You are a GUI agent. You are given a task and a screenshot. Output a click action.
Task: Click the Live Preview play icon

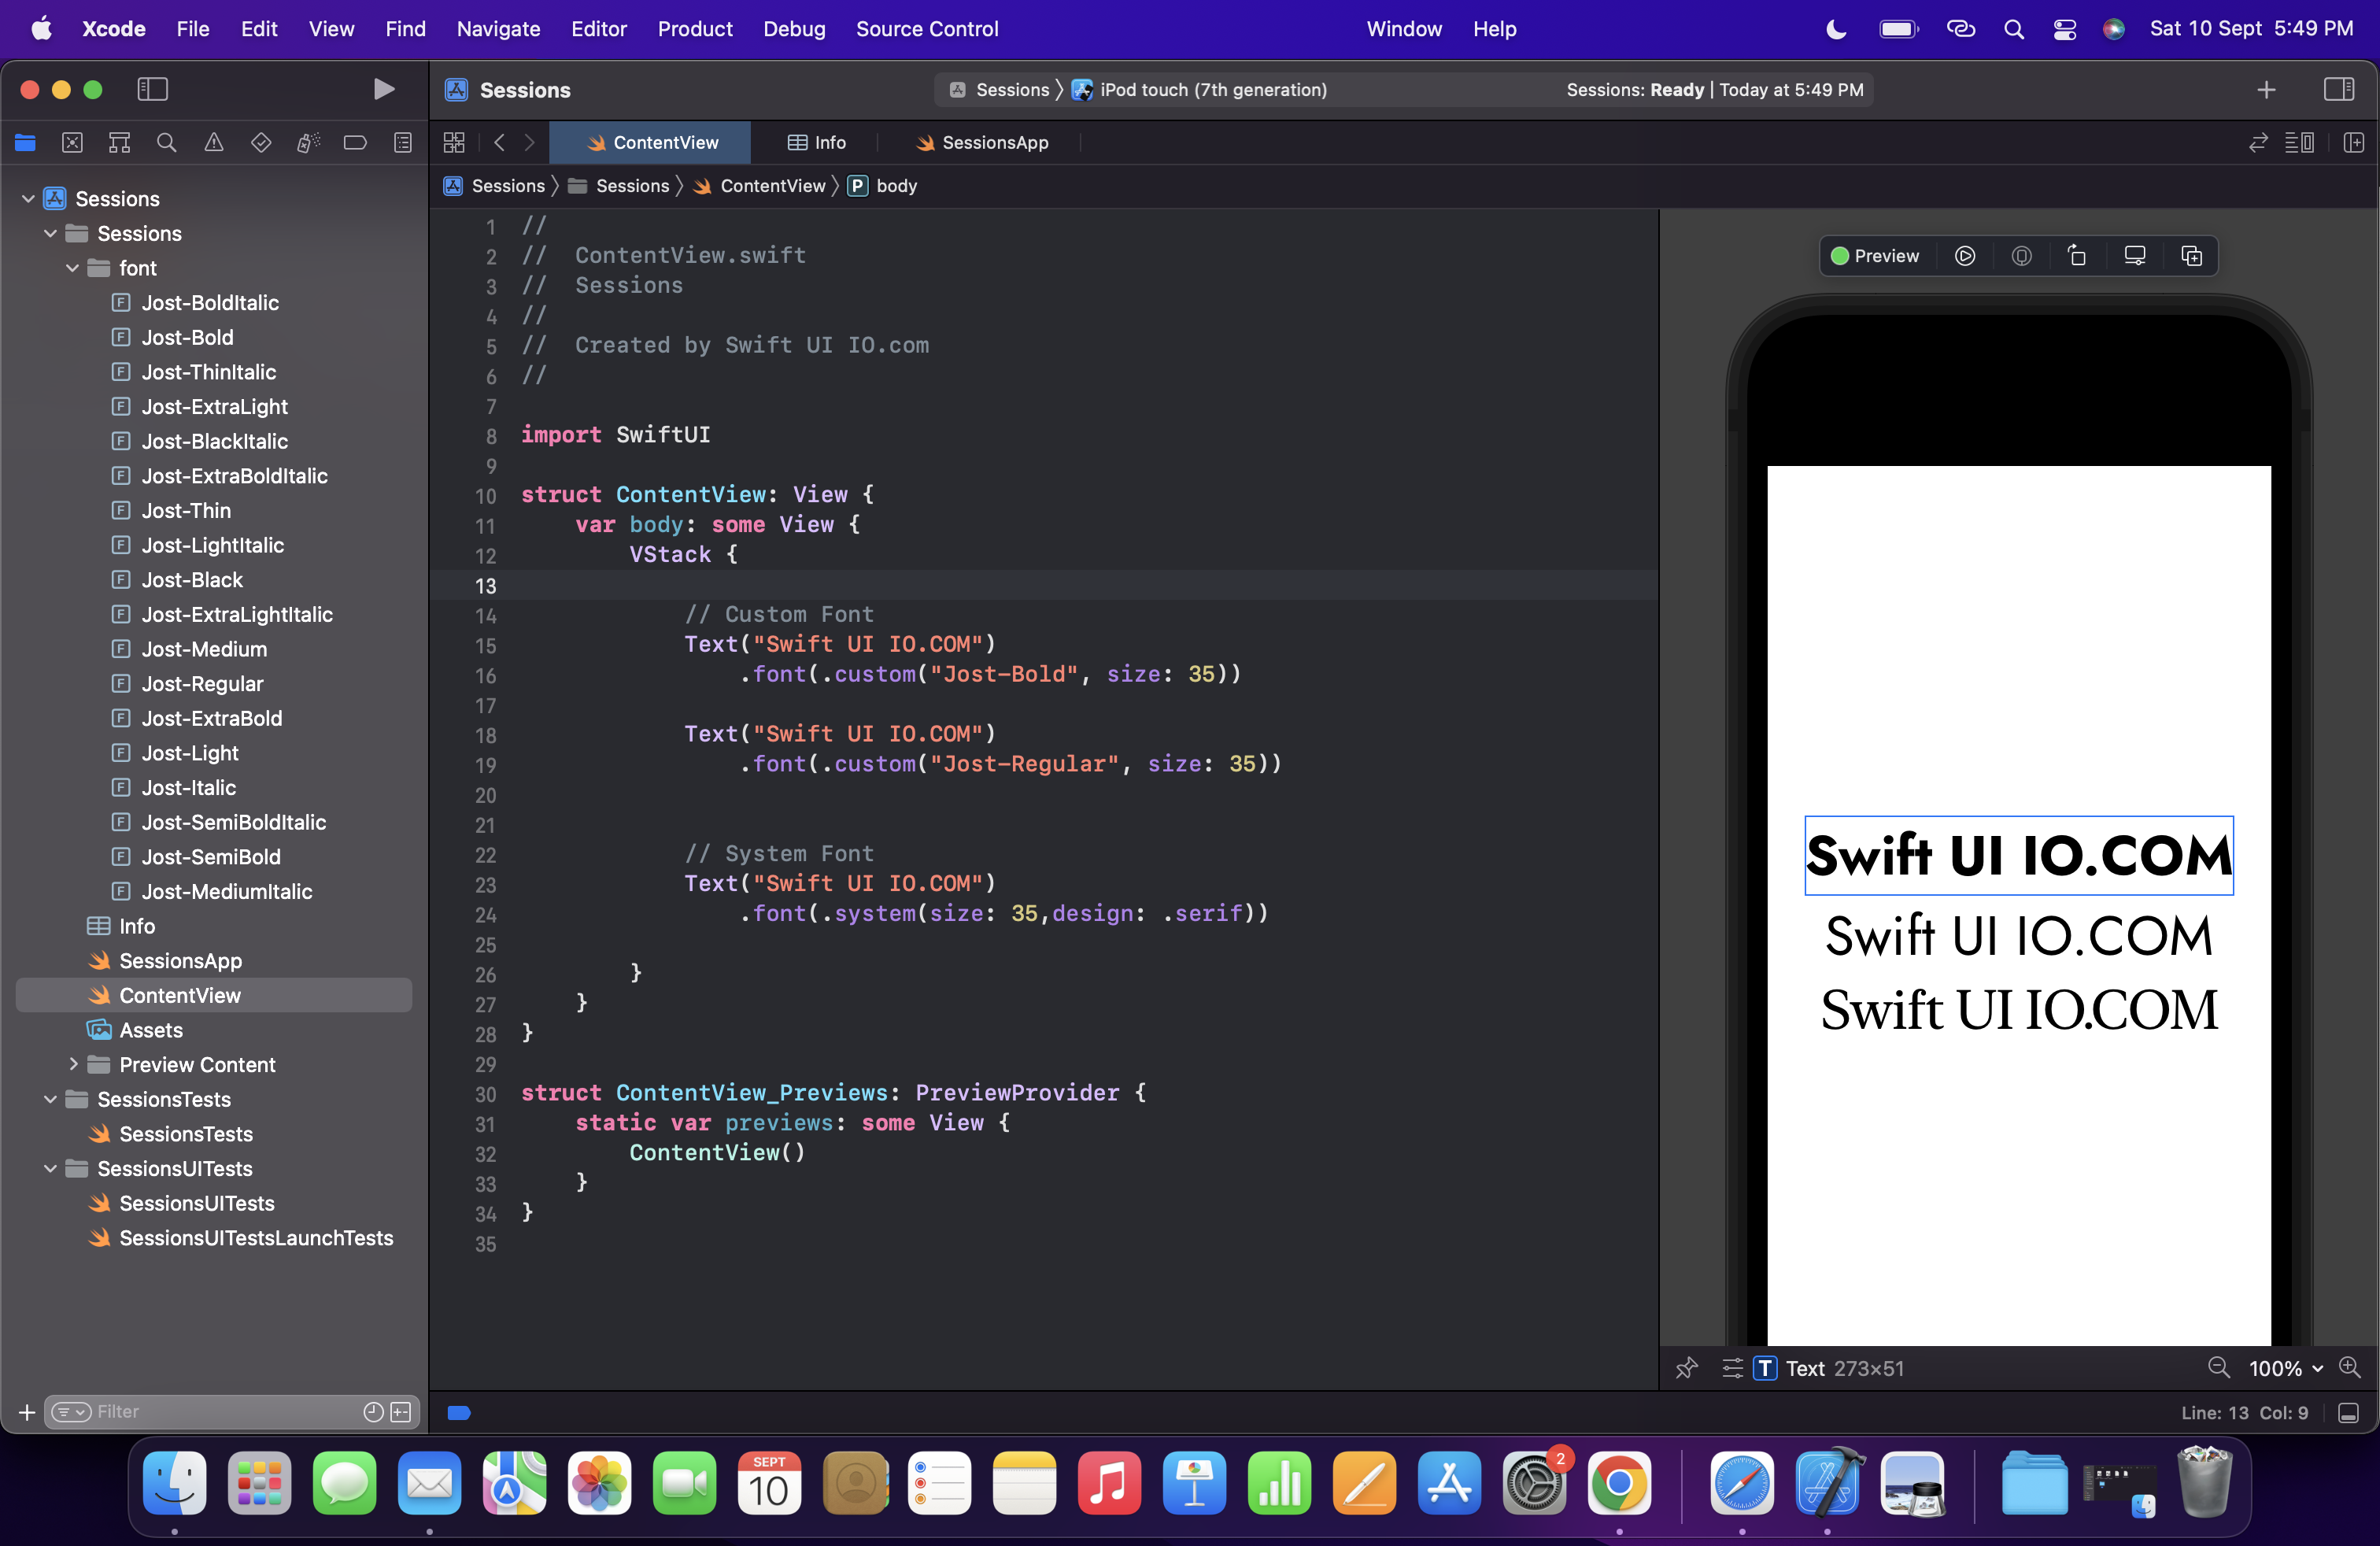1964,256
